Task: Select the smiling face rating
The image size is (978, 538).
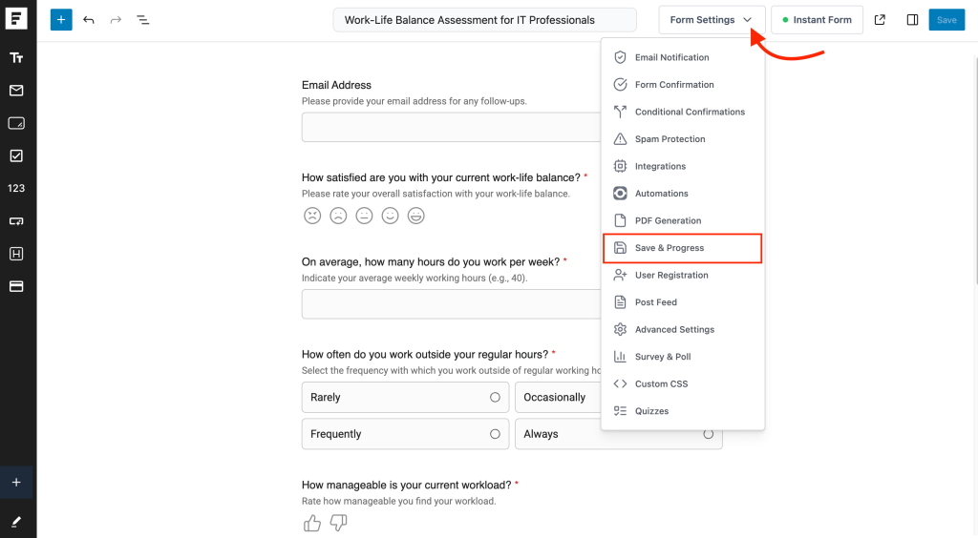Action: click(390, 216)
